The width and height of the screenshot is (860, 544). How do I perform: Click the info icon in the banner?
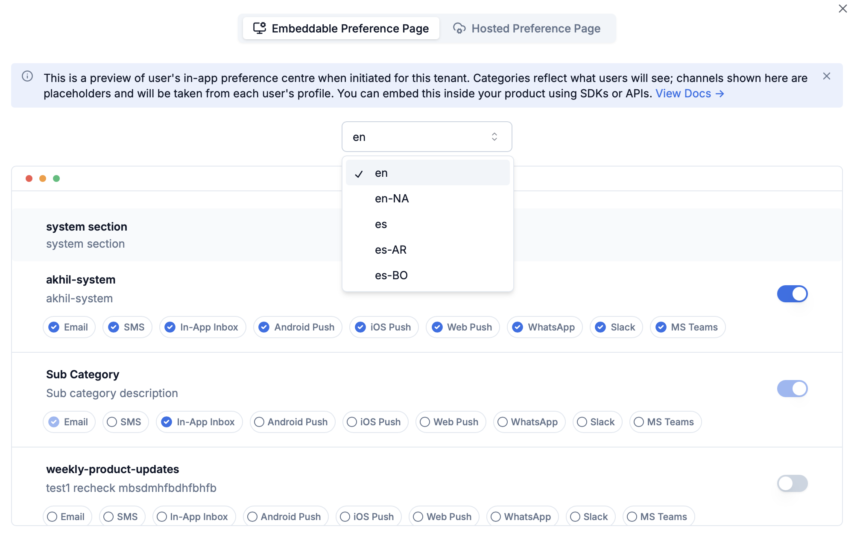coord(27,76)
